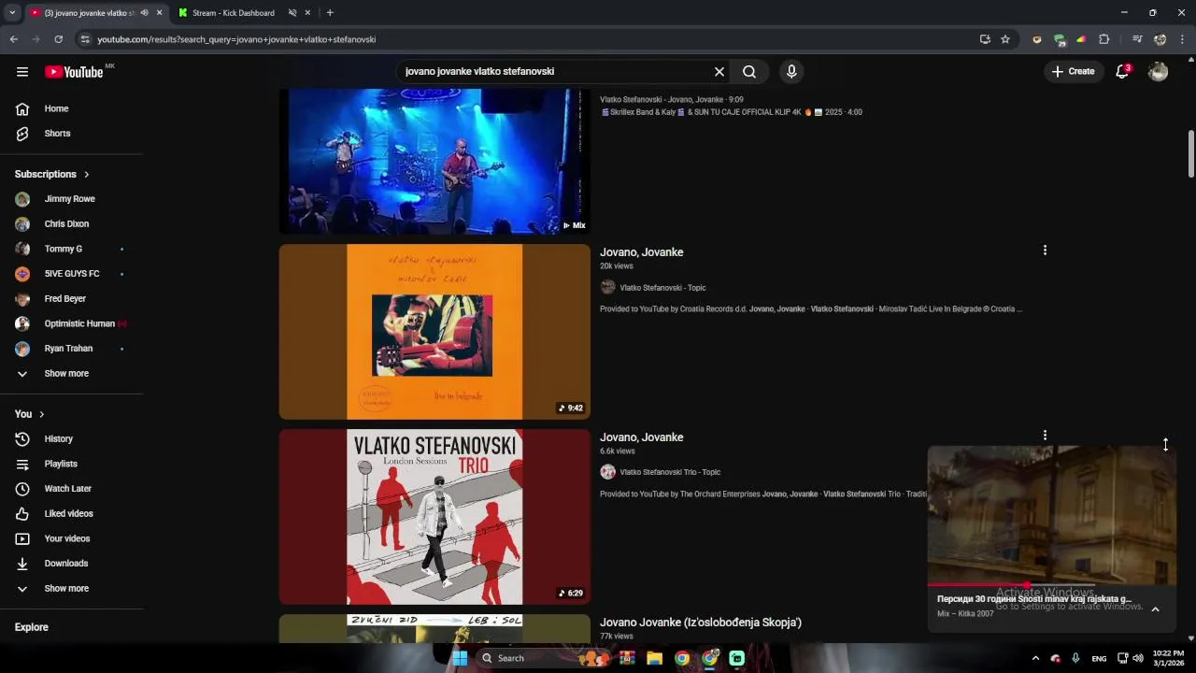Open Jovano Jovanke (Iz'oslobođenja Skopja') title

pos(701,623)
